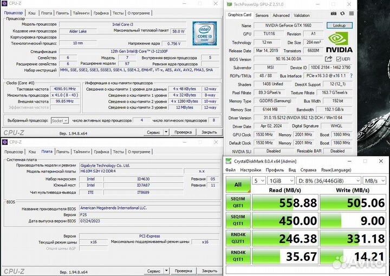Click Intel Core i3 logo in CPU-Z
390x276 pixels.
point(204,33)
